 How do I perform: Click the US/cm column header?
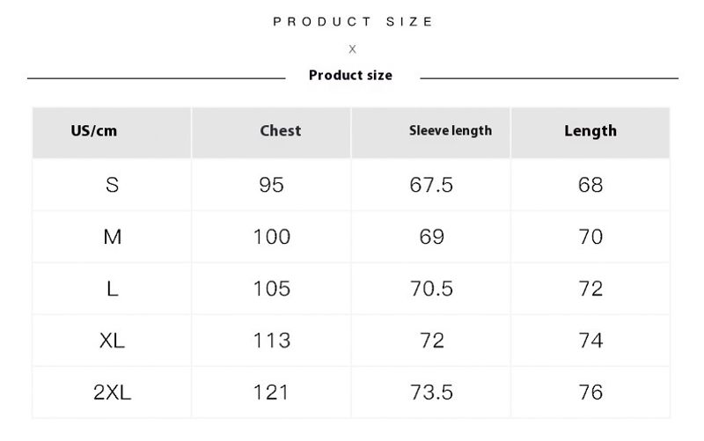93,131
